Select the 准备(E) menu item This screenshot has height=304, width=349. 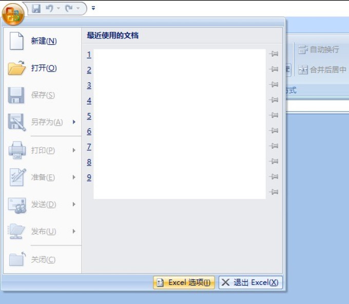pyautogui.click(x=43, y=177)
